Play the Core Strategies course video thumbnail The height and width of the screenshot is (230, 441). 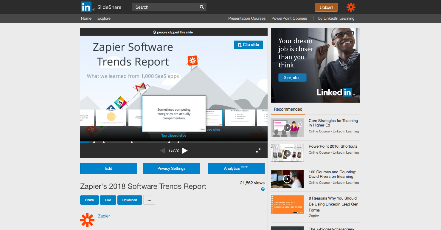(x=287, y=128)
